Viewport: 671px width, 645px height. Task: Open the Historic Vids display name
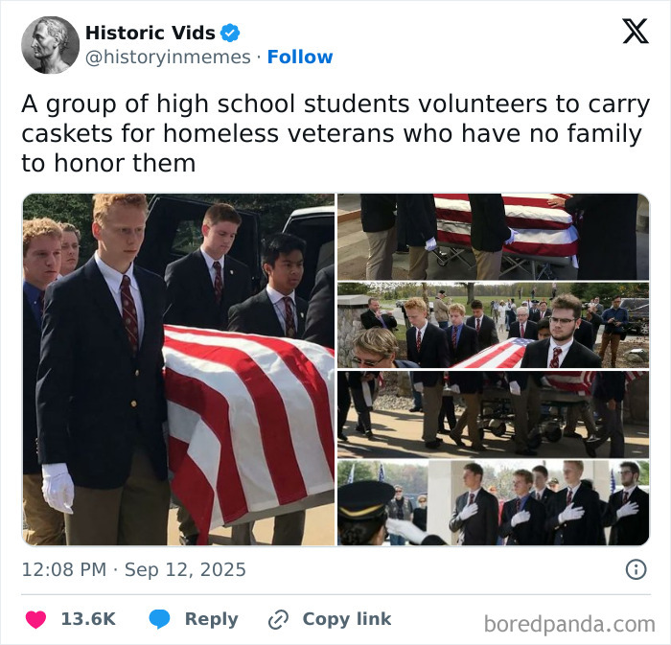[x=150, y=33]
